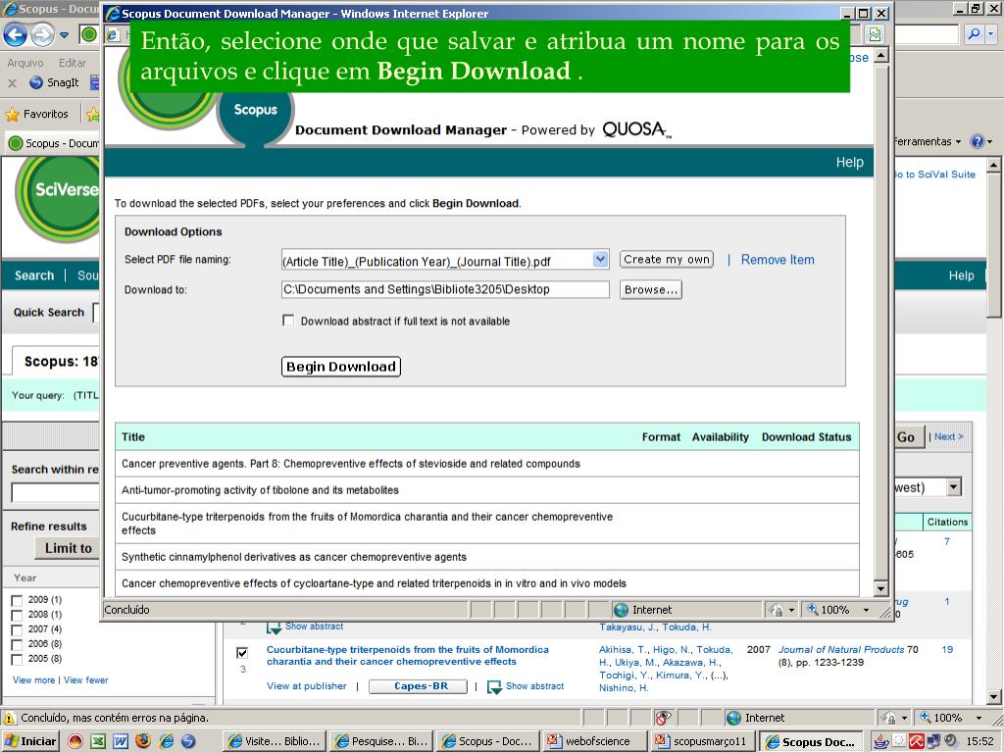The width and height of the screenshot is (1004, 753).
Task: Select row Synthetic cinnamylphenol derivatives
Action: tap(486, 557)
